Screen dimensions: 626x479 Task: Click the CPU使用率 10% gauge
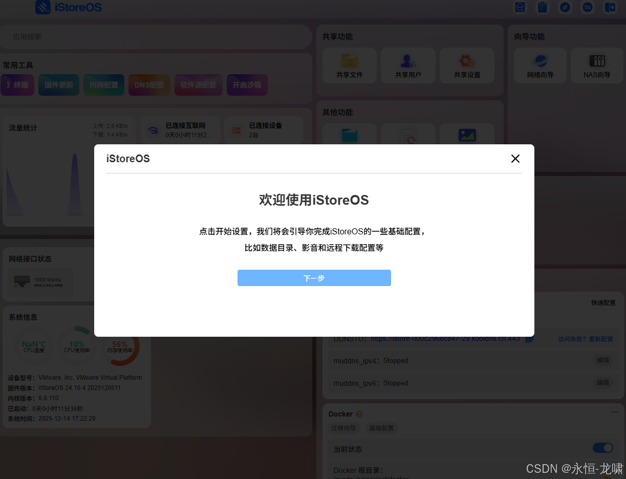(77, 346)
